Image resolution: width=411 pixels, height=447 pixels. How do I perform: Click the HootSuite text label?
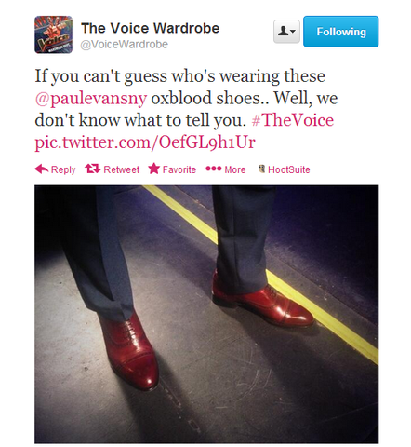coord(289,169)
